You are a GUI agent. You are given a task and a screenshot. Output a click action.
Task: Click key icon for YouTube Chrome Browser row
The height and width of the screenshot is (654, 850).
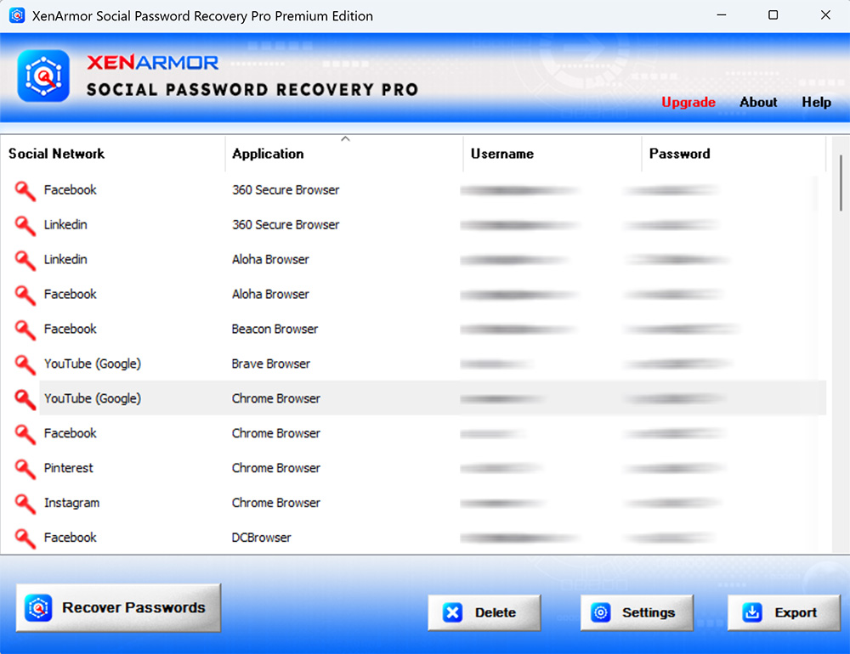[25, 399]
